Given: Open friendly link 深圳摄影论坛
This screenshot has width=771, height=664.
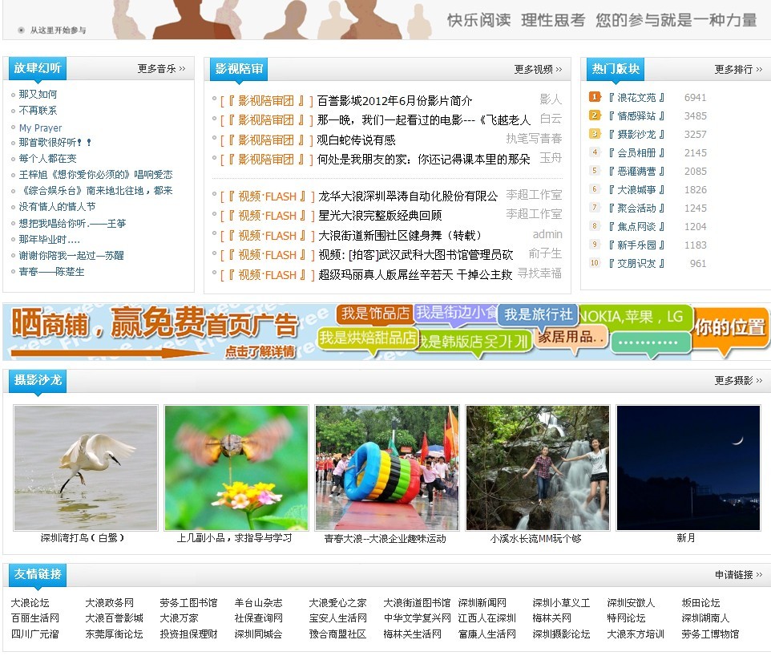Looking at the screenshot, I should point(561,634).
